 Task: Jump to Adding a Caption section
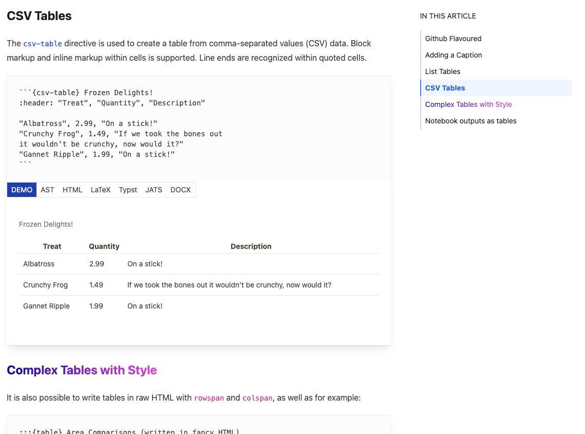pyautogui.click(x=454, y=55)
